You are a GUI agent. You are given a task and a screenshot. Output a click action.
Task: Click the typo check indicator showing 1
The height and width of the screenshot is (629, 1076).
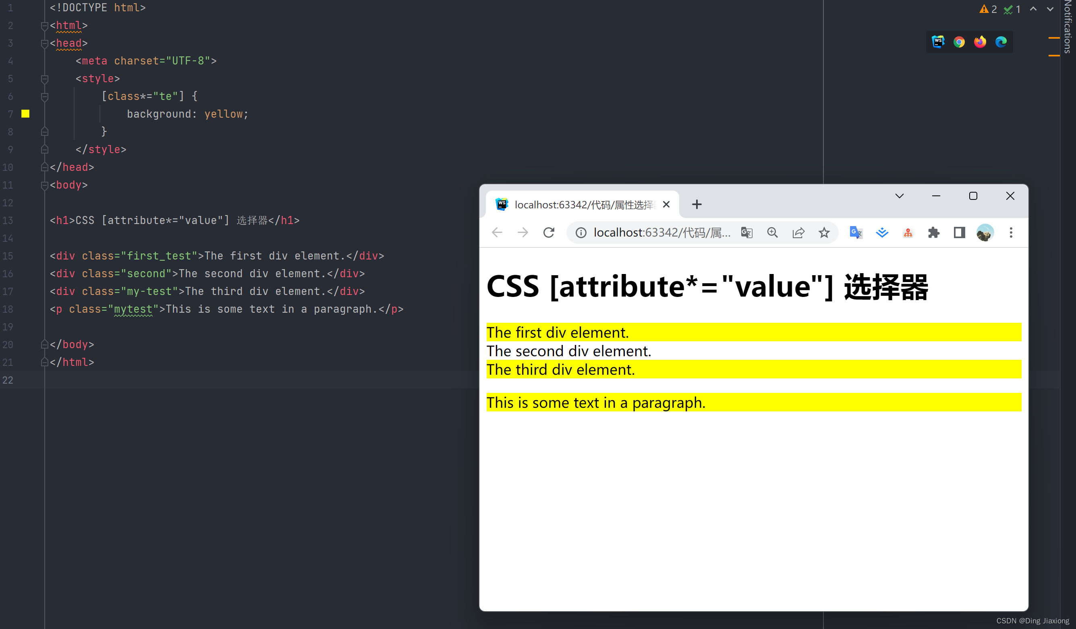click(1012, 9)
